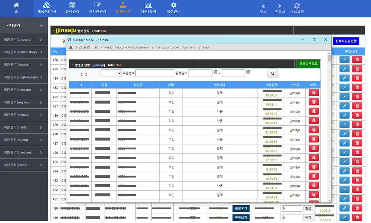Delete popup row with time 04:06:15
Image resolution: width=371 pixels, height=223 pixels.
pos(314,148)
